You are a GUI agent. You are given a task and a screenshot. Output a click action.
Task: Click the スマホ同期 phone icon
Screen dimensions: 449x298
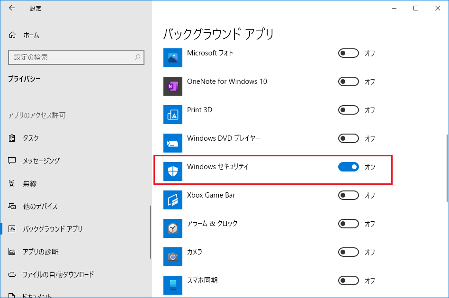[x=173, y=285]
